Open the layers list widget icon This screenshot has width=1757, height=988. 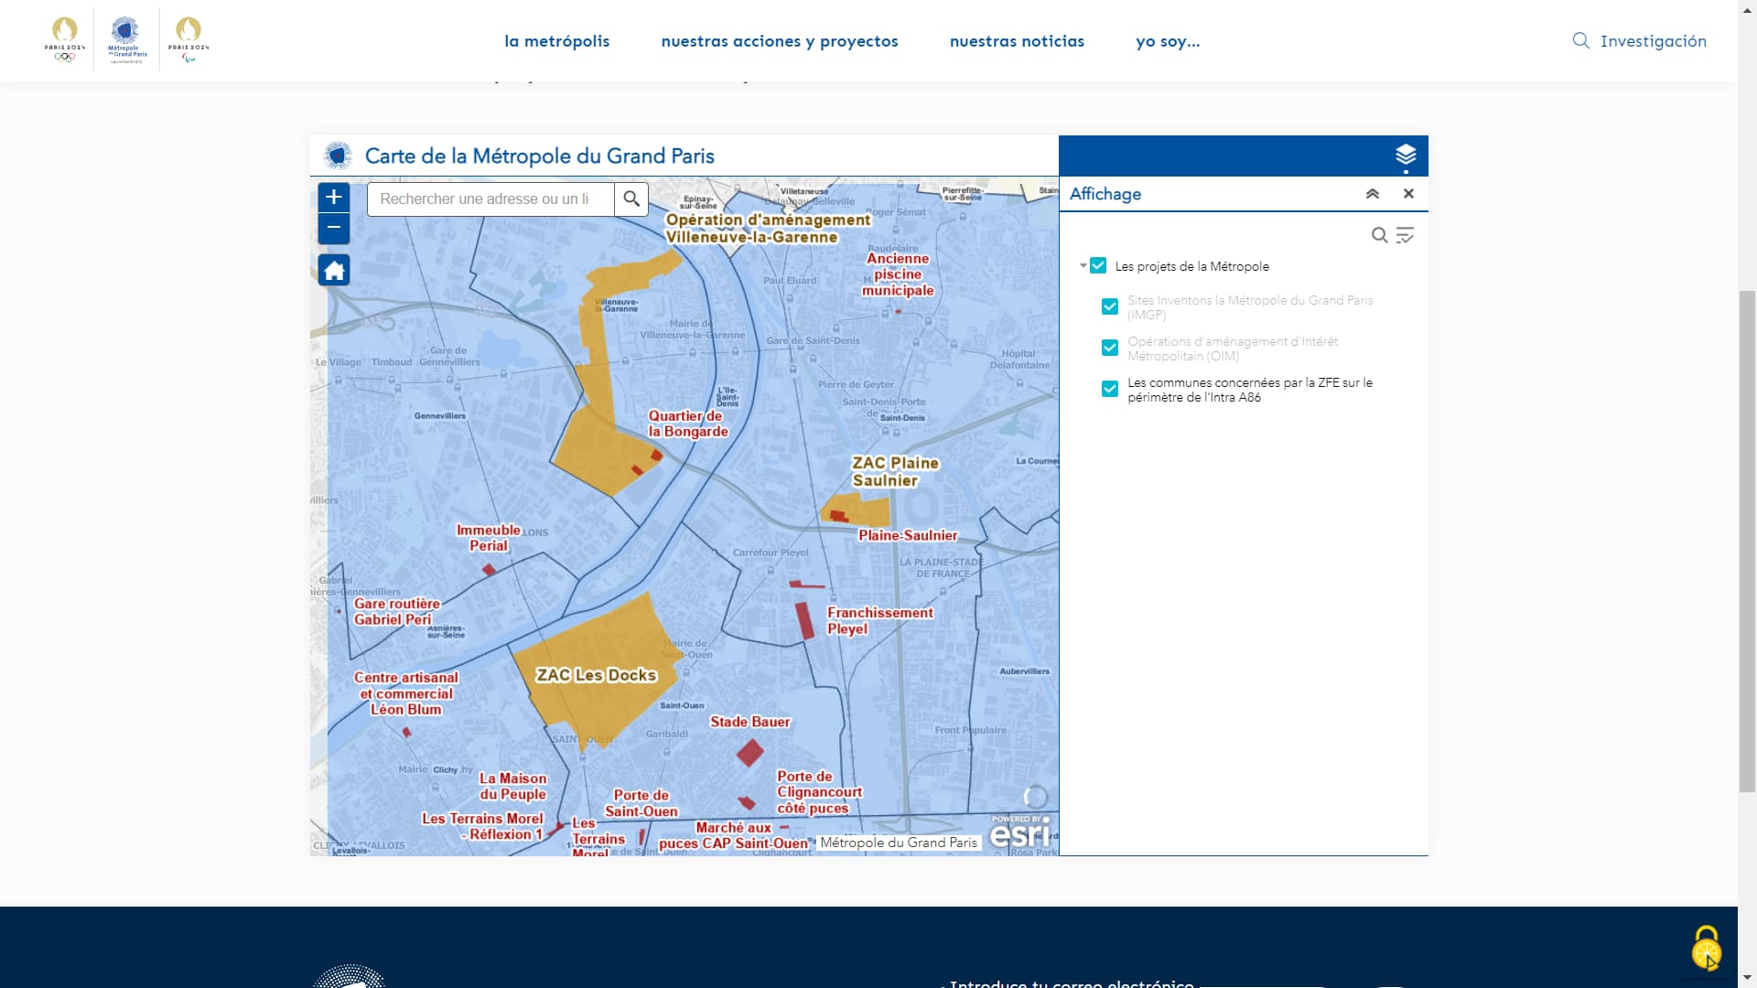[x=1406, y=155]
